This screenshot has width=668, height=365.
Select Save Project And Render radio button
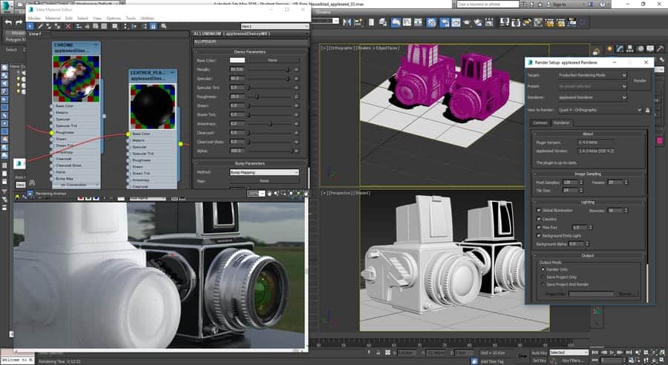[543, 284]
